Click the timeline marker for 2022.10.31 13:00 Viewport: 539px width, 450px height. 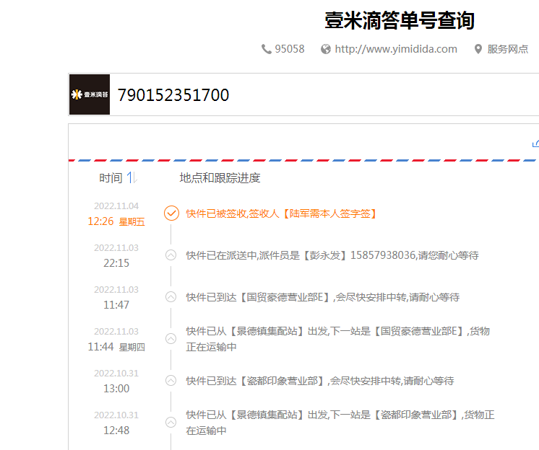(171, 381)
